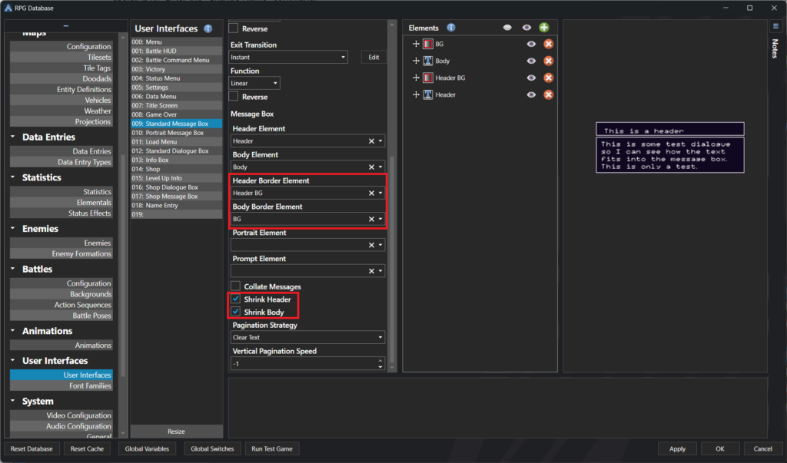Click the Run Test Game button
Image resolution: width=787 pixels, height=463 pixels.
click(271, 448)
